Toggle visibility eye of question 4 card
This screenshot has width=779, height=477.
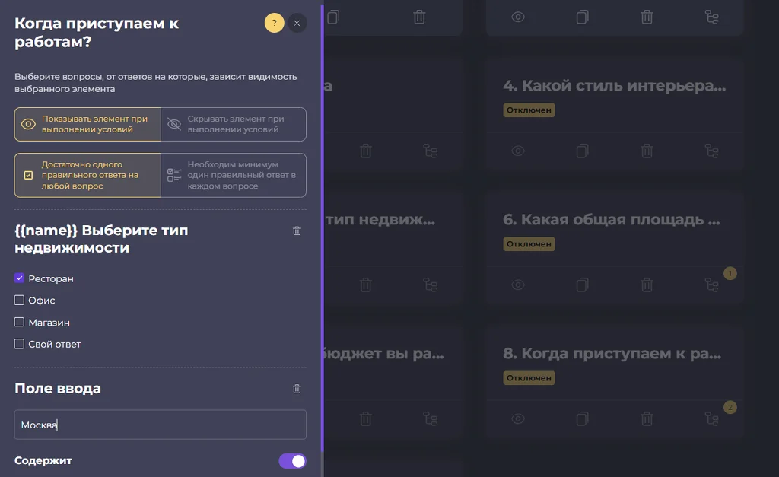point(517,151)
